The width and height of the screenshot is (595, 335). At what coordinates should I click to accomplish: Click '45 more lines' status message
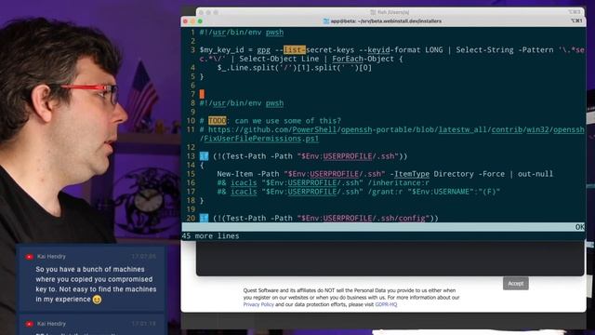(211, 235)
